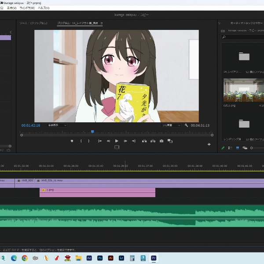This screenshot has height=264, width=264.
Task: Click the Lift icon in transport controls
Action: tap(144, 141)
